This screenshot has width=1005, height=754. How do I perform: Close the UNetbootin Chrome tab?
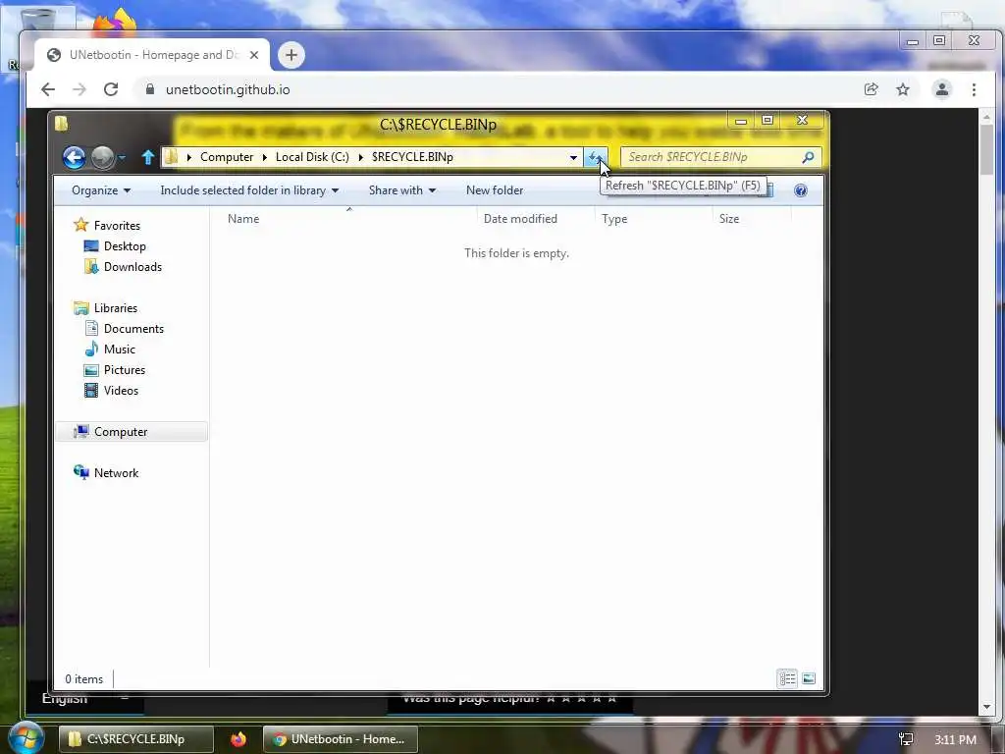(254, 55)
